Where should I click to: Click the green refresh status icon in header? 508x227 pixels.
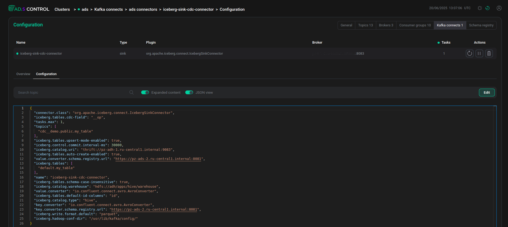tap(487, 8)
